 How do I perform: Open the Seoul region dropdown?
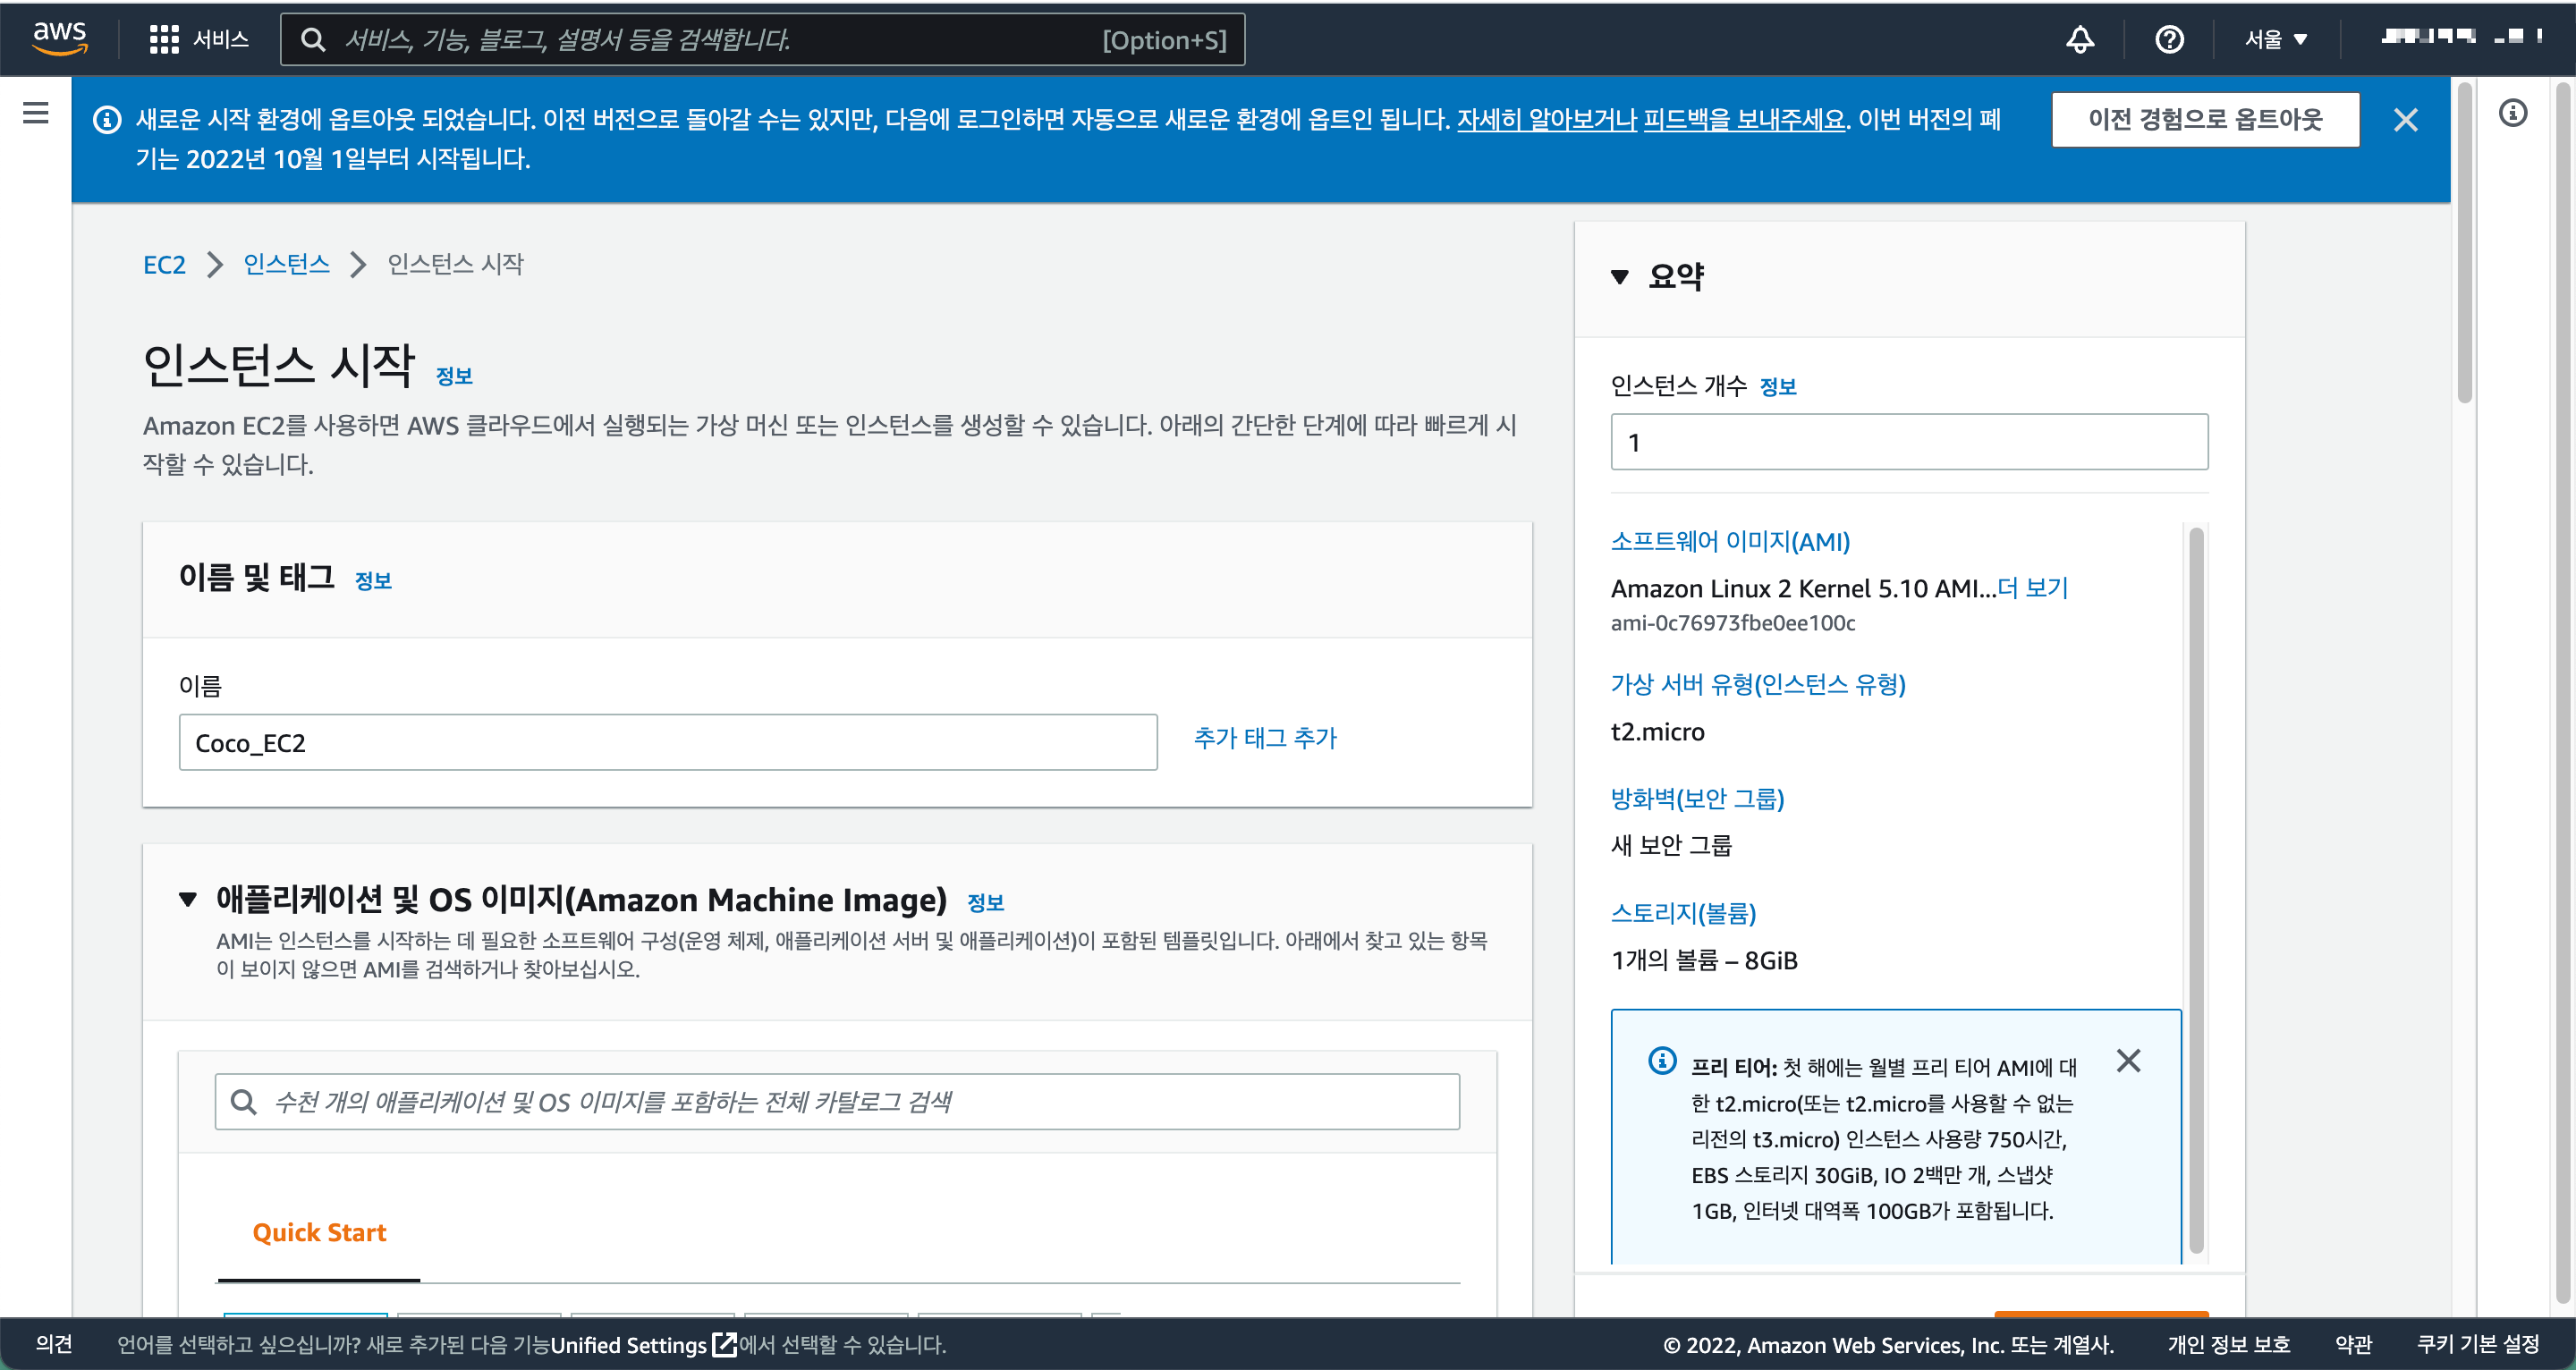tap(2275, 39)
